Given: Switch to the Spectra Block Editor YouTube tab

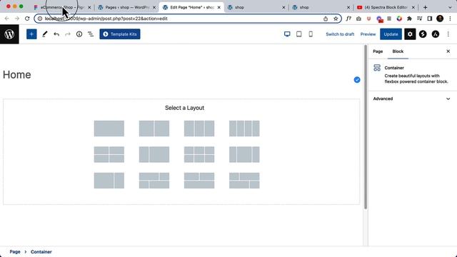Looking at the screenshot, I should tap(386, 7).
